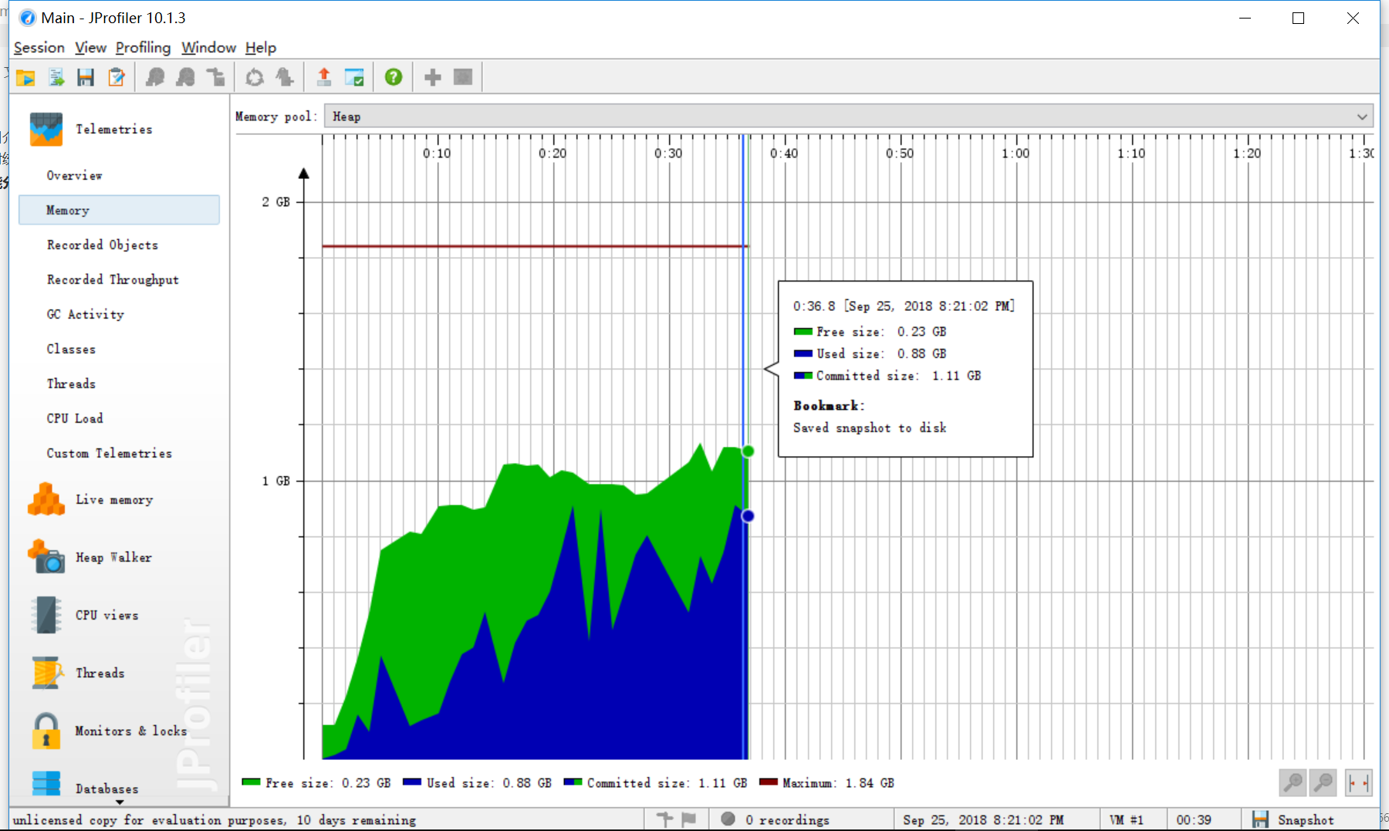This screenshot has height=831, width=1389.
Task: Click 'Saved snapshot to disk' bookmark text
Action: point(870,427)
